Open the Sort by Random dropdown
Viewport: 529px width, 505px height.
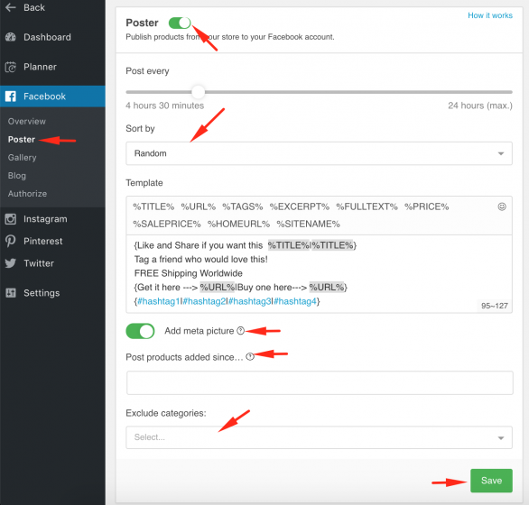[319, 153]
